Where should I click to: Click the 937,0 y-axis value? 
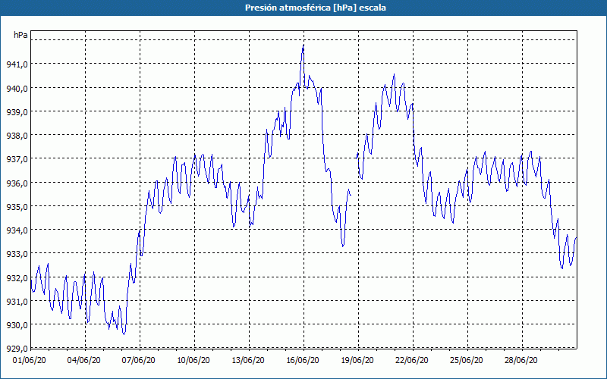[17, 159]
